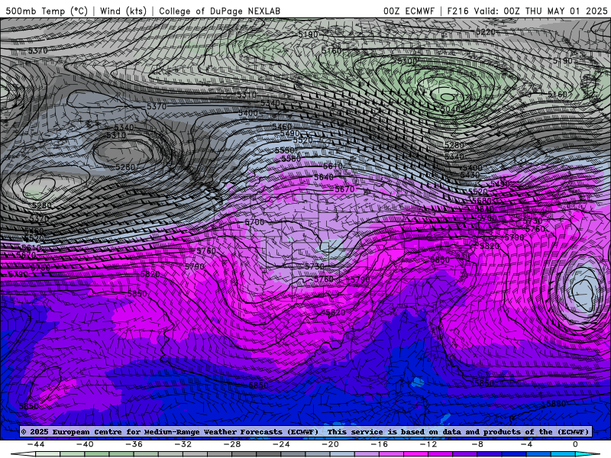Select the "Wind (kts)" header label
The width and height of the screenshot is (611, 458).
(x=123, y=11)
